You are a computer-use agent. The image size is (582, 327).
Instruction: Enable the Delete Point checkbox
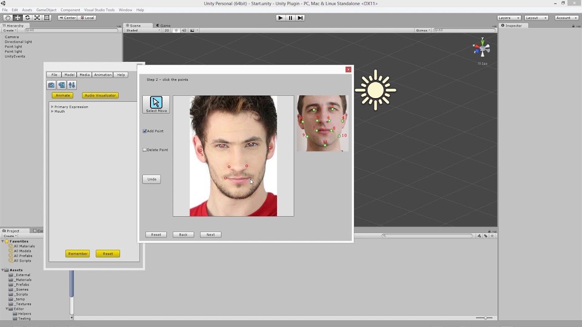145,149
